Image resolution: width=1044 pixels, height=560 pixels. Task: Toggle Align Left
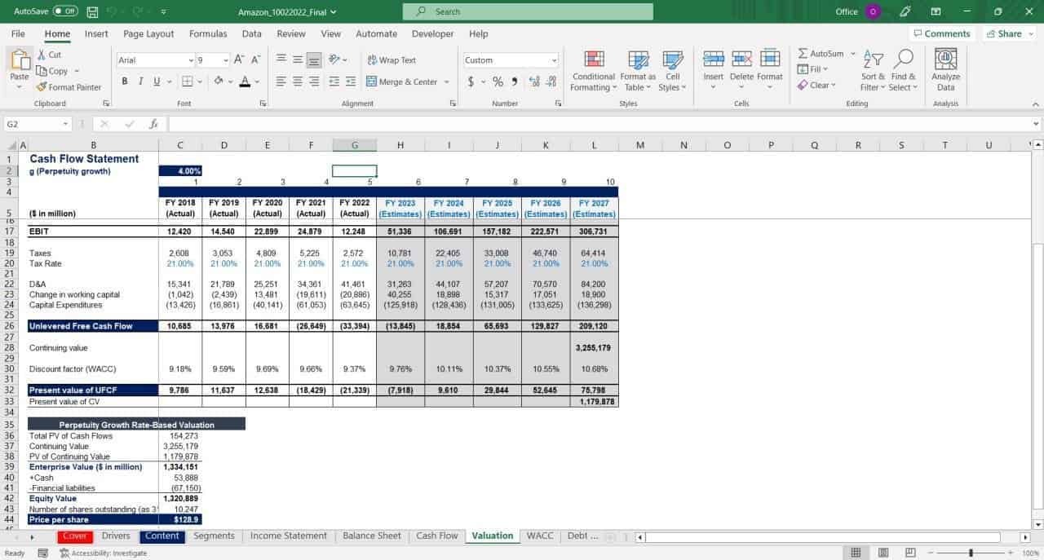tap(281, 81)
